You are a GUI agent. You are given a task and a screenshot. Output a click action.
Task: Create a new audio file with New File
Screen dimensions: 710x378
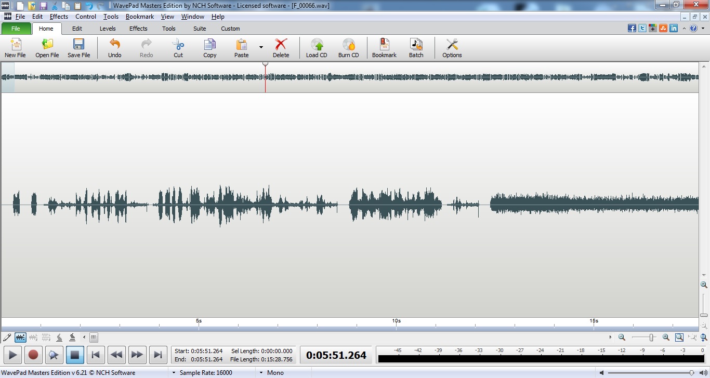click(15, 48)
